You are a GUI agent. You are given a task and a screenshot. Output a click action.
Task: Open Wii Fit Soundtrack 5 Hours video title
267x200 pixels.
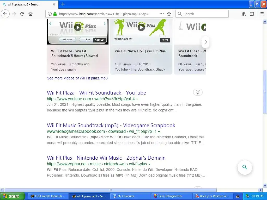pyautogui.click(x=74, y=53)
